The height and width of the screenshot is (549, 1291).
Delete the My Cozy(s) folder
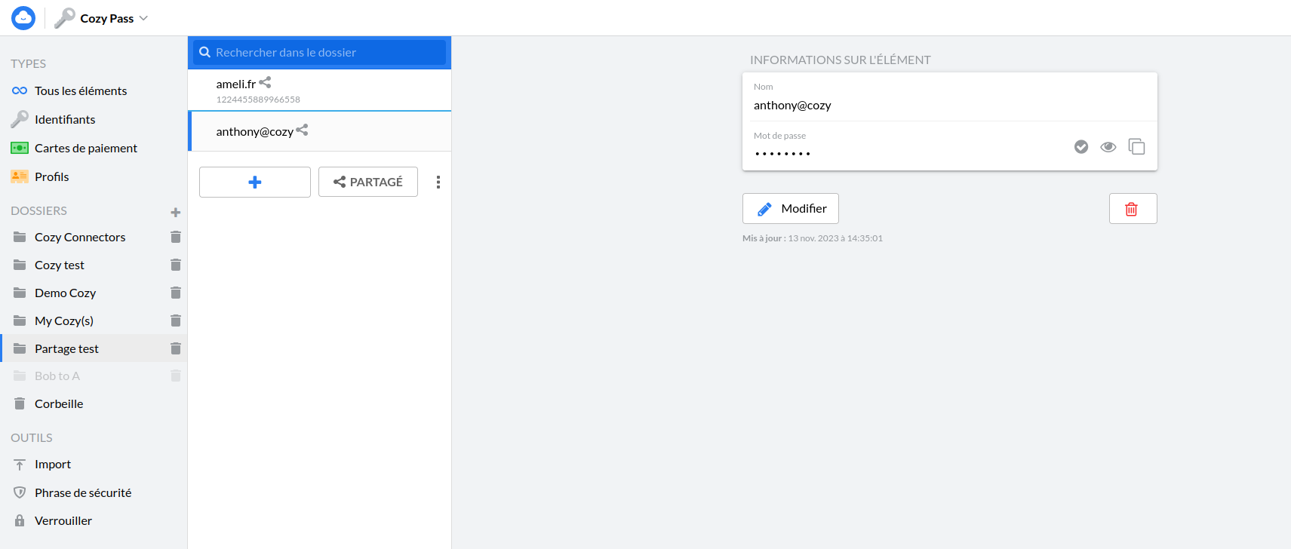pyautogui.click(x=176, y=321)
